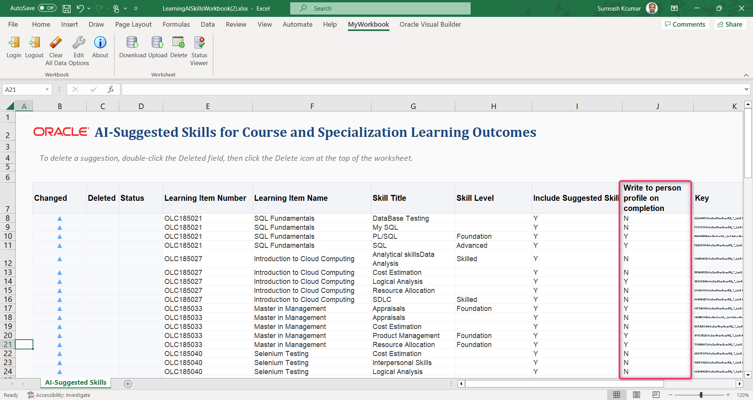753x400 pixels.
Task: Toggle the AutoSave switch
Action: pos(47,8)
